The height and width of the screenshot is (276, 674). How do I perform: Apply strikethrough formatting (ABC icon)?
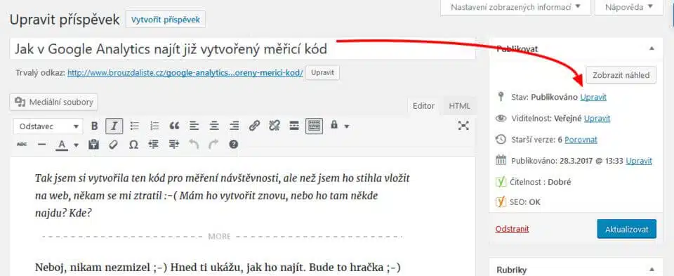22,145
